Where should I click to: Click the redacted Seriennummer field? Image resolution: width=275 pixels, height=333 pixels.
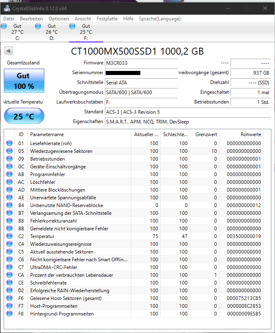[141, 73]
